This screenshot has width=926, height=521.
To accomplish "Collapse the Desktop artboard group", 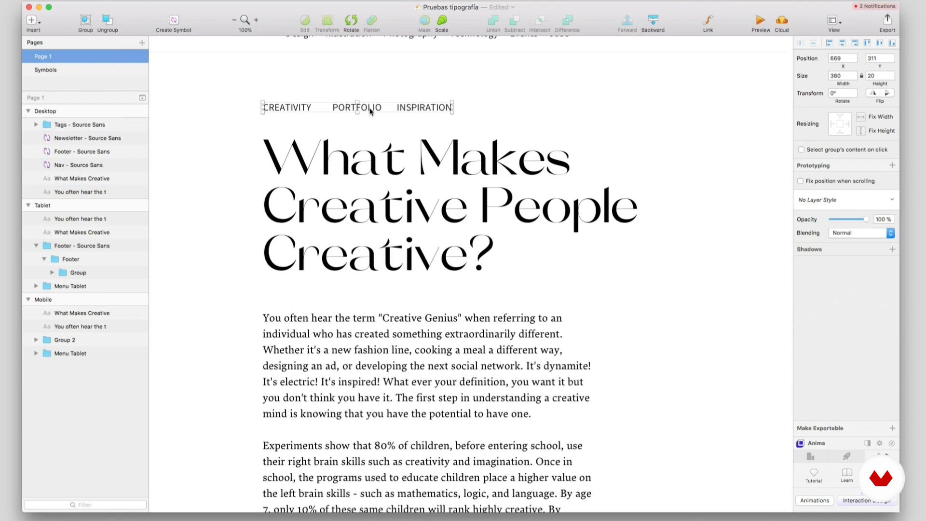I will (x=28, y=111).
